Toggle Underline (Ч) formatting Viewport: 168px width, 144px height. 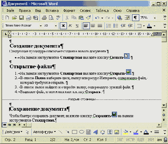77,26
